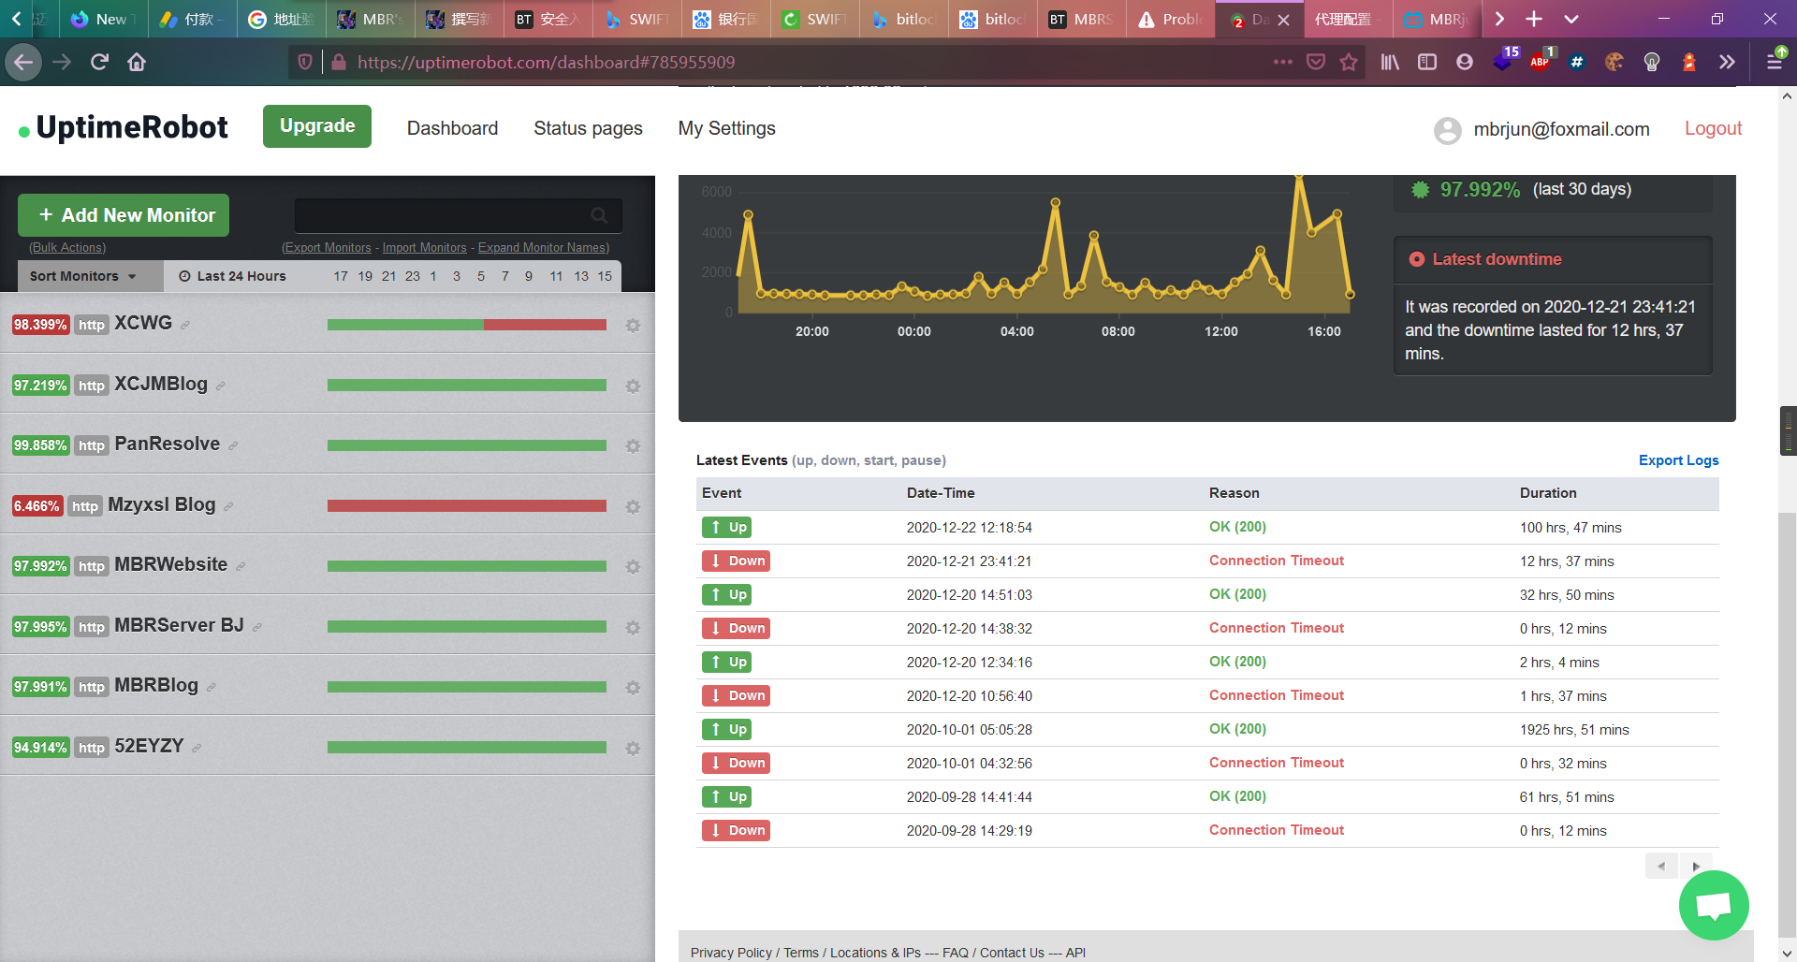Image resolution: width=1797 pixels, height=962 pixels.
Task: Click Export Logs link
Action: (1678, 460)
